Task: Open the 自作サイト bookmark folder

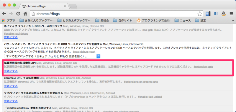Action: (122, 20)
